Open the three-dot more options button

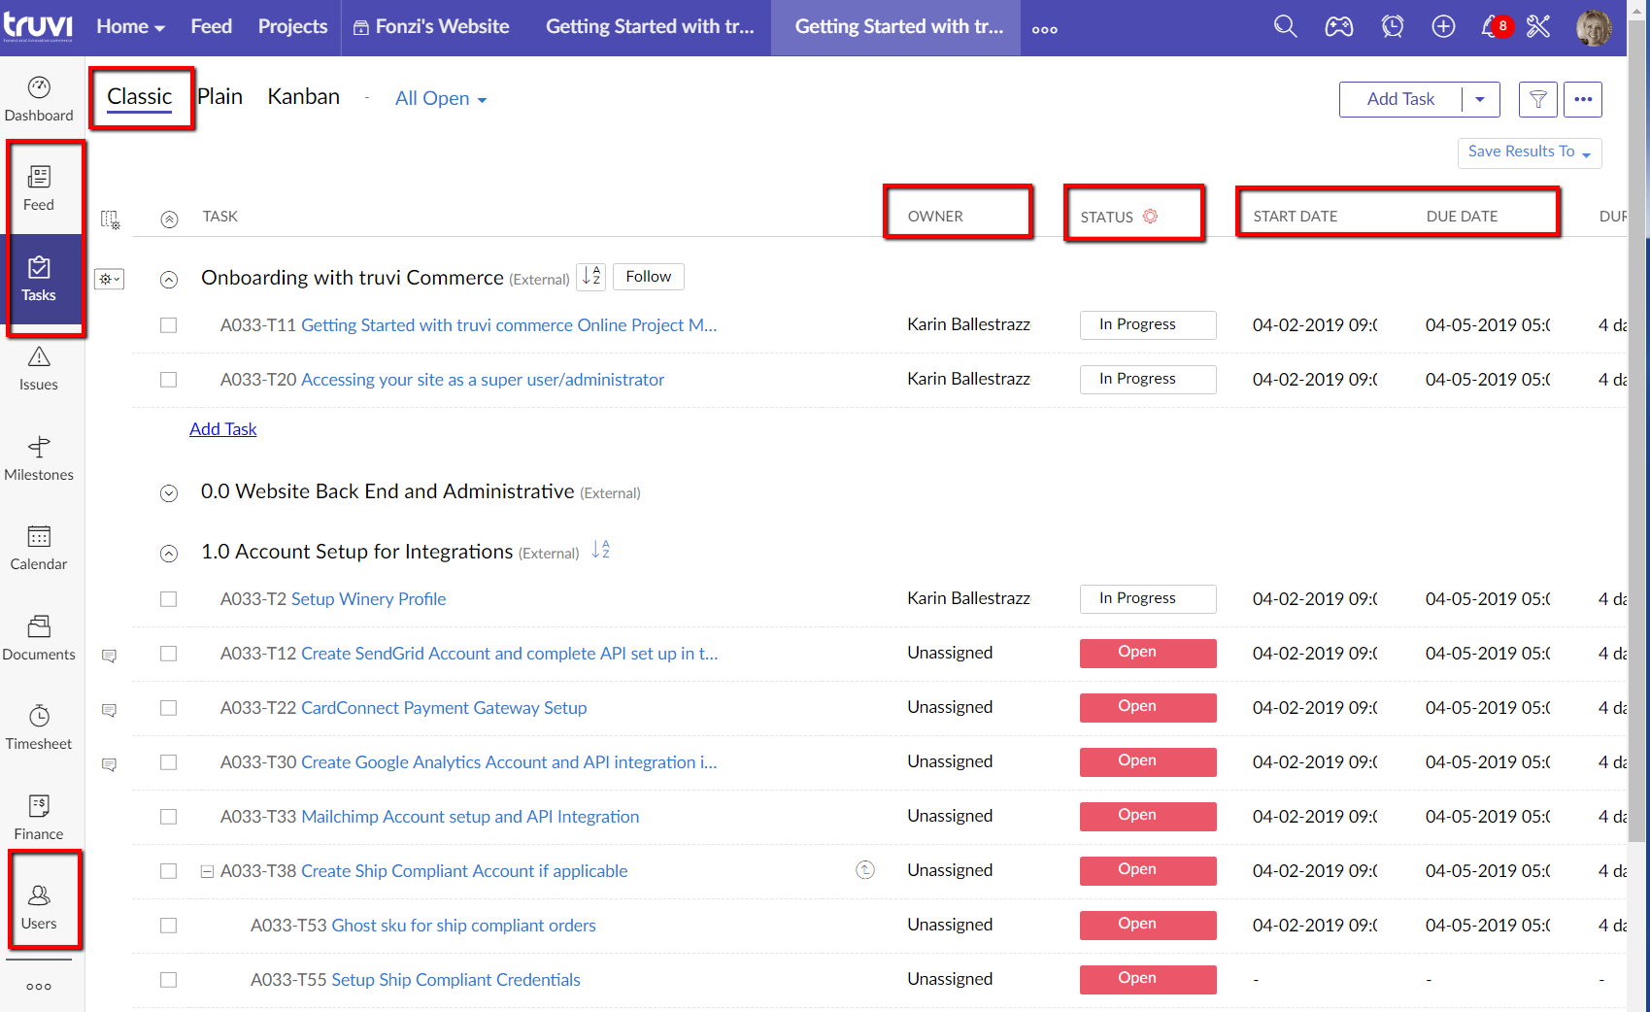pyautogui.click(x=1583, y=99)
